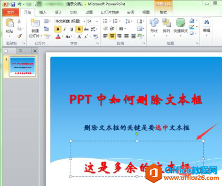
Task: Open the Text Direction dropdown
Action: tap(141, 21)
